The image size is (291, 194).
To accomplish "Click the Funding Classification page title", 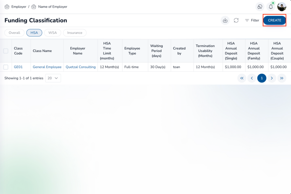I will click(36, 20).
